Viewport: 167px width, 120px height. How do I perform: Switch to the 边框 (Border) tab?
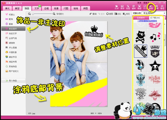(x=46, y=9)
